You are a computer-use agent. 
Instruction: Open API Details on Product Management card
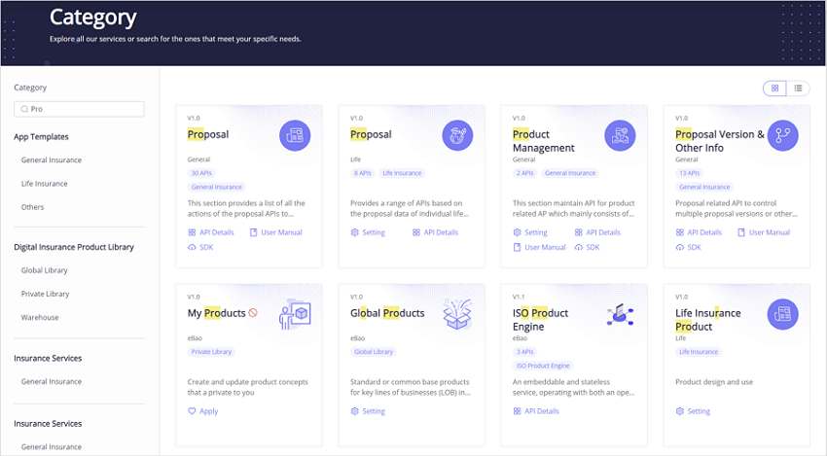pyautogui.click(x=597, y=232)
